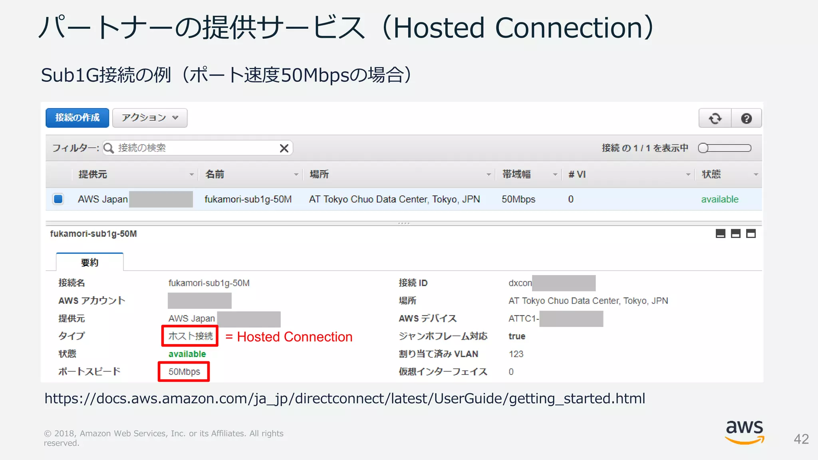The width and height of the screenshot is (818, 460).
Task: Sort by 場所 column arrow
Action: (x=488, y=174)
